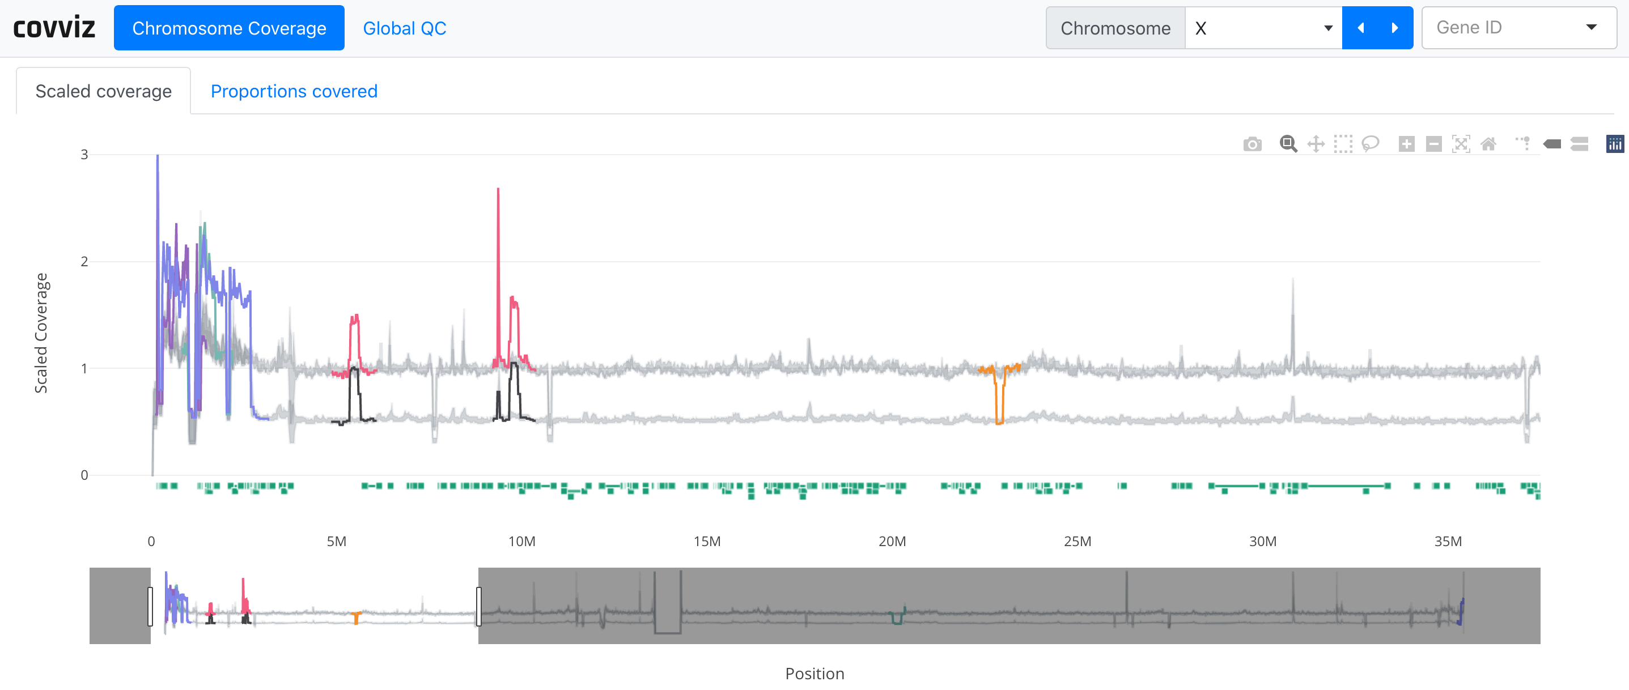
Task: Click the Autoscale axes icon
Action: [1461, 144]
